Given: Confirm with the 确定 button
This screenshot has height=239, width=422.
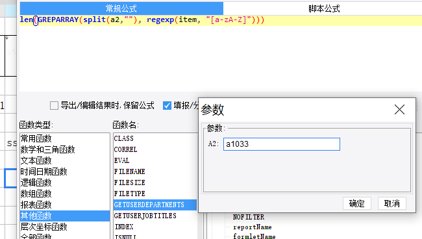Looking at the screenshot, I should coord(357,203).
